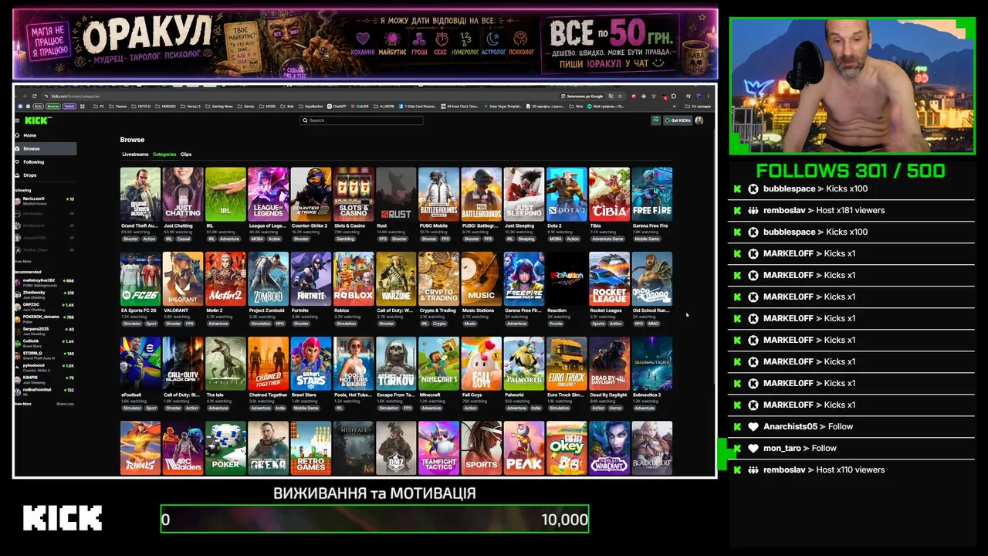Open the K84Pill recommended channel
Image resolution: width=988 pixels, height=556 pixels.
[45, 379]
